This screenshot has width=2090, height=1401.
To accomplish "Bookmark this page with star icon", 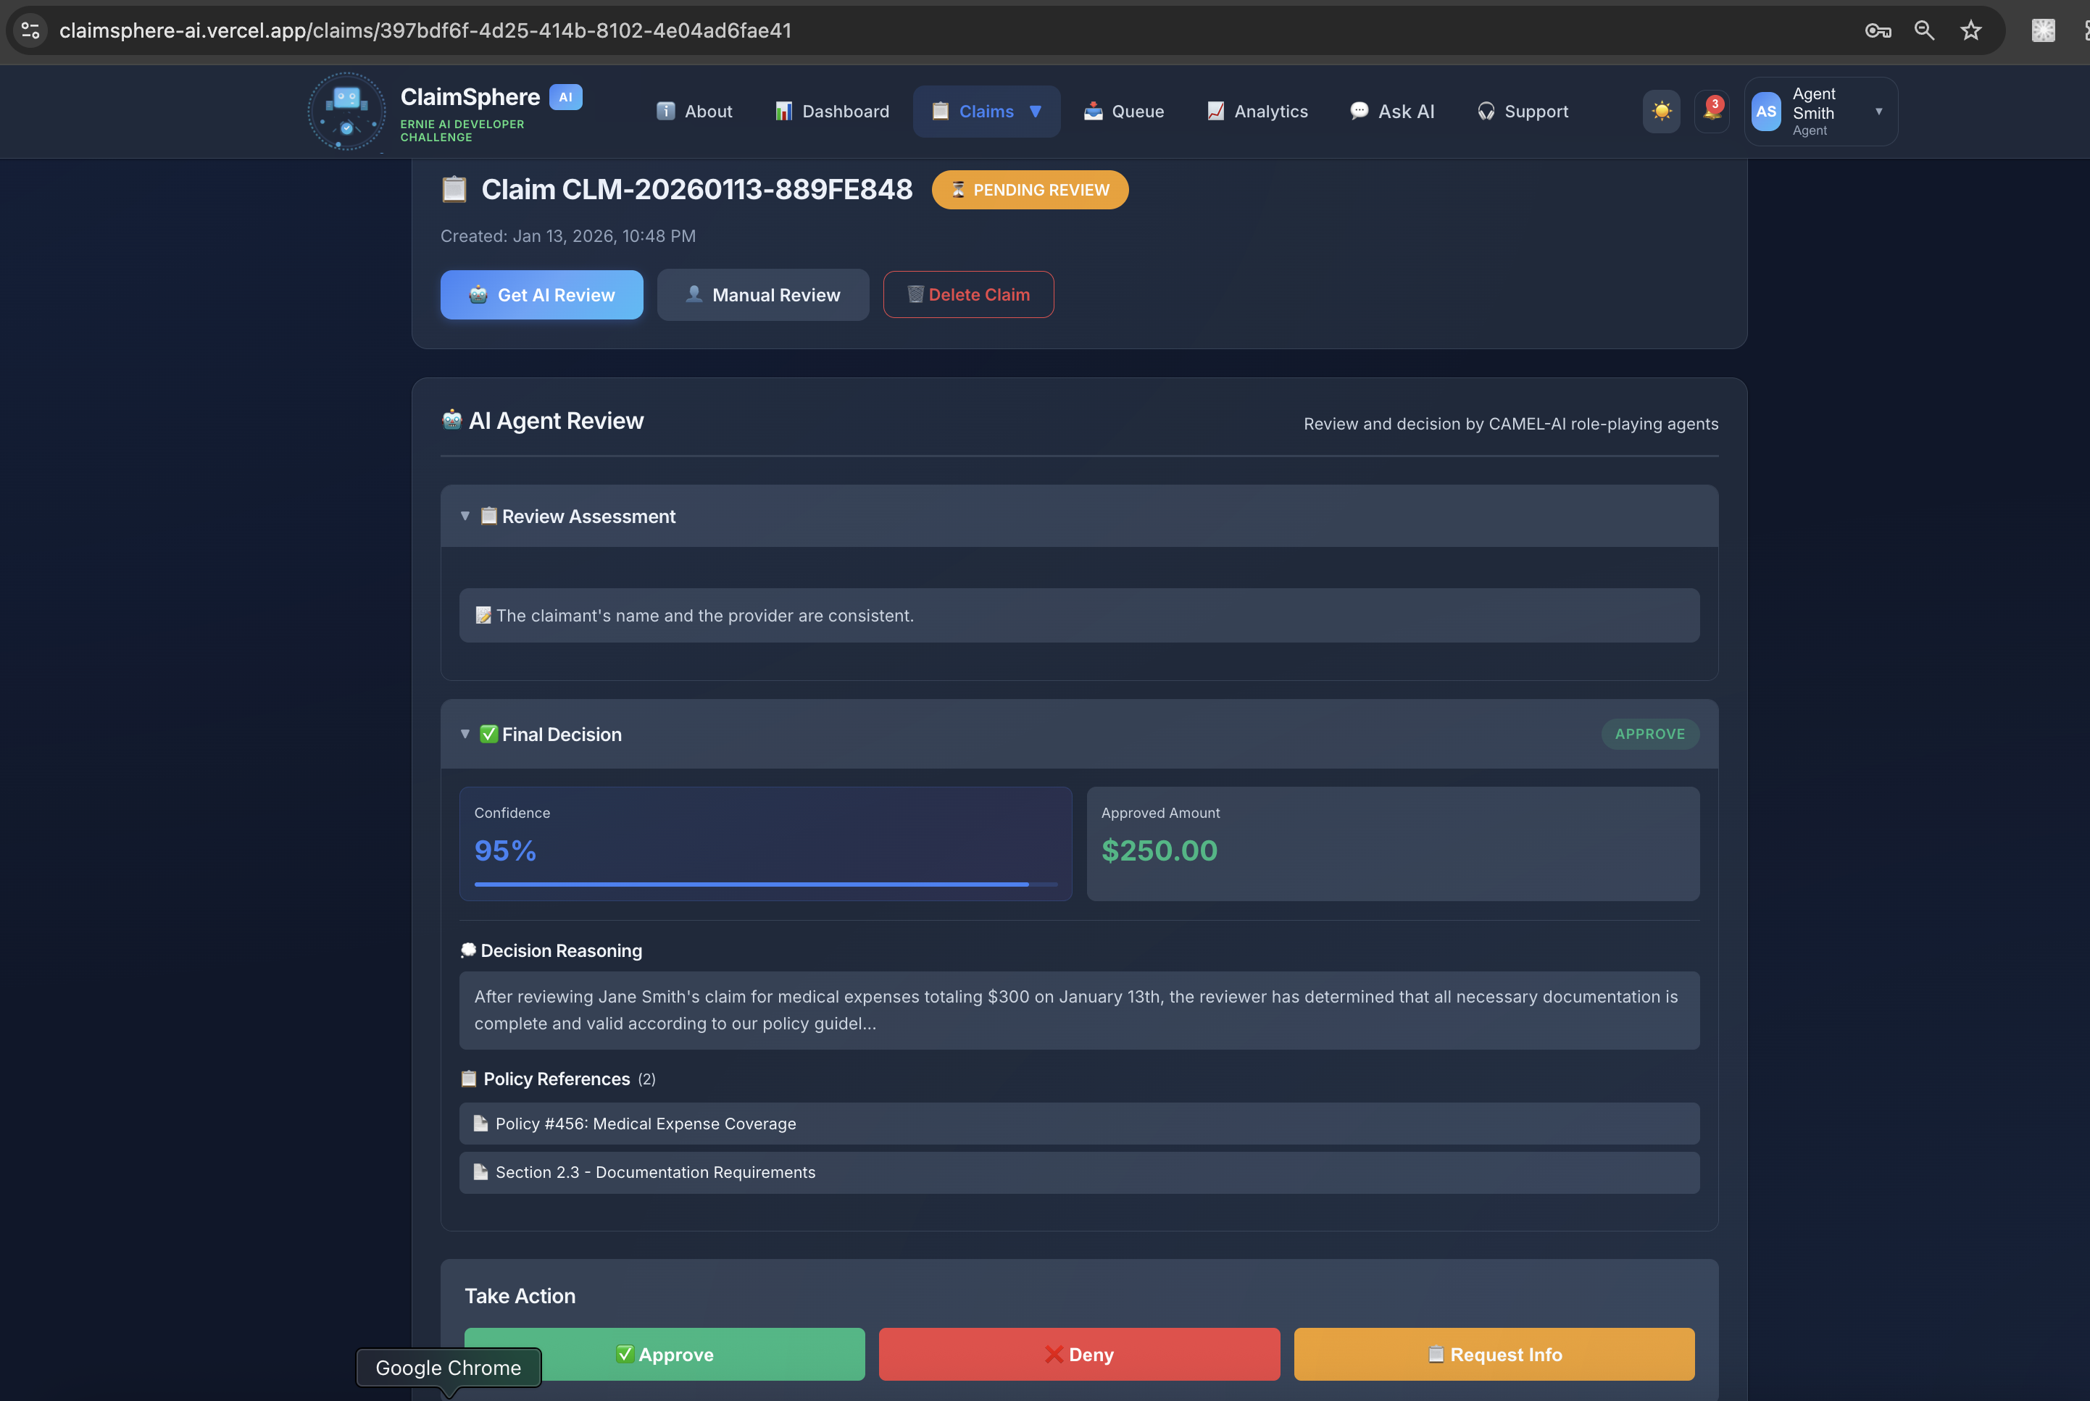I will click(1970, 31).
